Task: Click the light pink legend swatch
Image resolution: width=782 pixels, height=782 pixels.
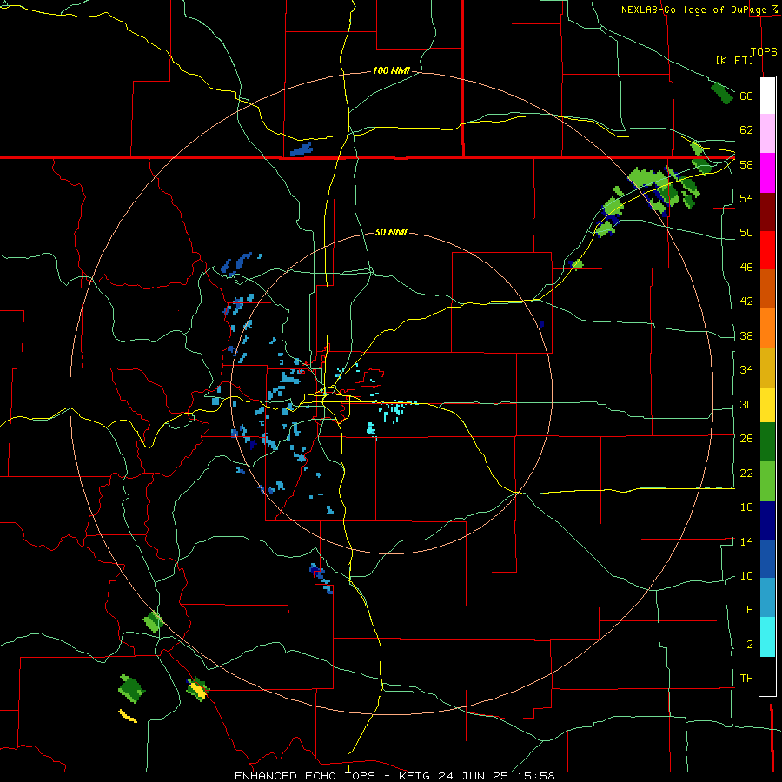Action: pyautogui.click(x=767, y=133)
